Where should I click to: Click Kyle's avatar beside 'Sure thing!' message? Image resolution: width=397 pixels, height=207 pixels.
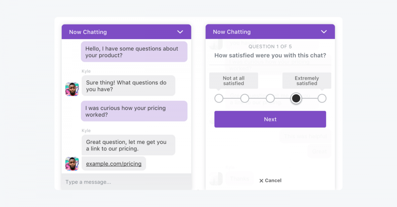pos(72,89)
